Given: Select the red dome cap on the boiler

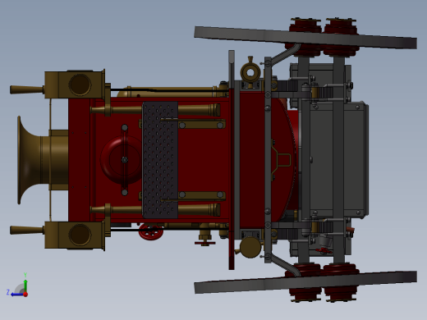Looking at the screenshot, I should (121, 160).
